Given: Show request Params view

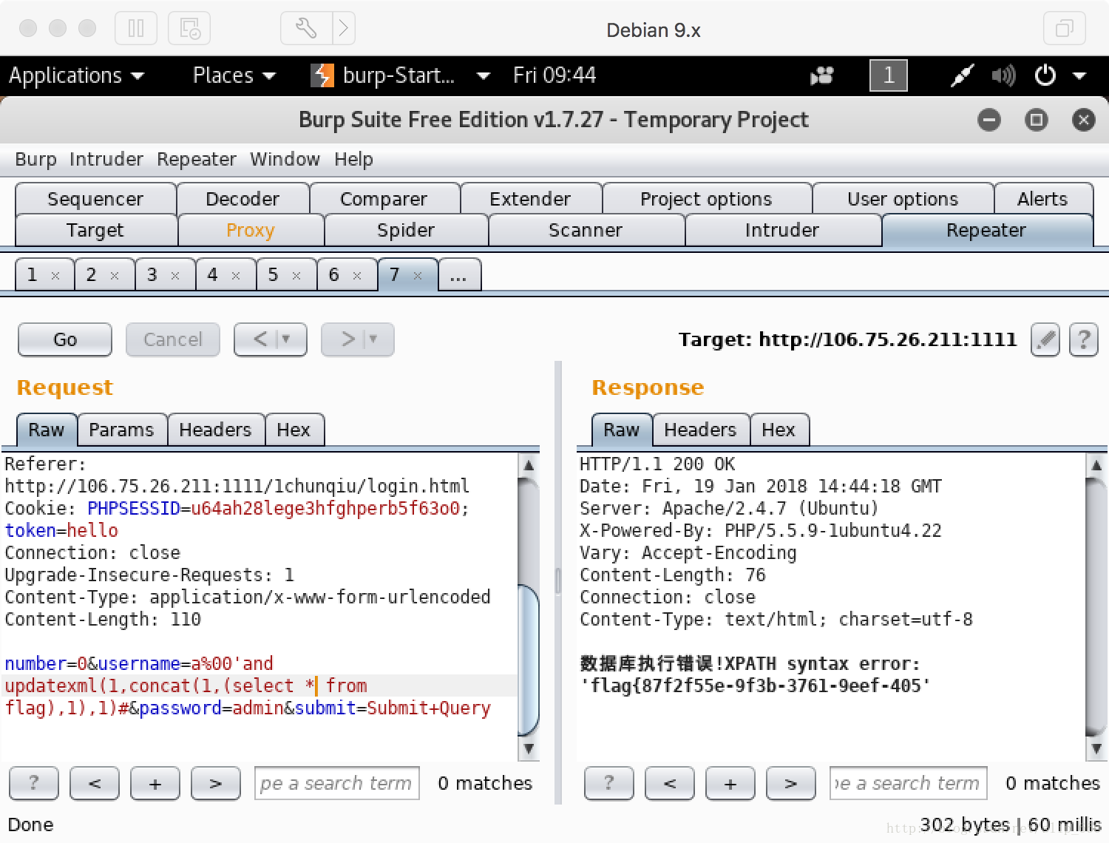Looking at the screenshot, I should point(121,430).
